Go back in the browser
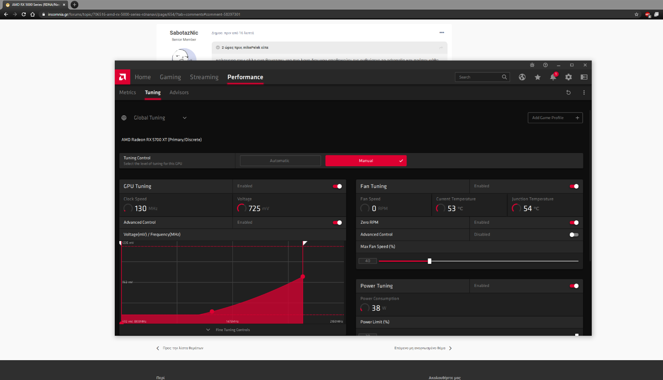This screenshot has height=380, width=663. click(x=6, y=14)
